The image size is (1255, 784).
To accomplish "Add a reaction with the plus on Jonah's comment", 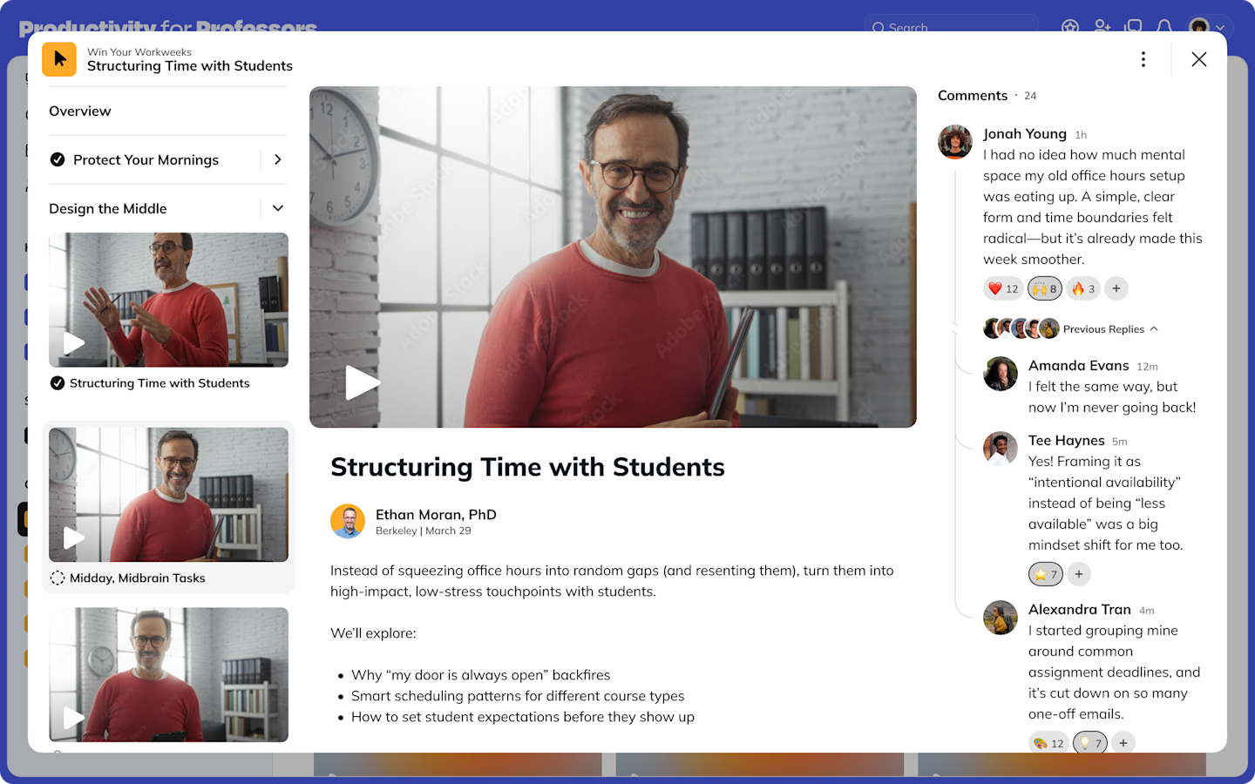I will [1116, 288].
